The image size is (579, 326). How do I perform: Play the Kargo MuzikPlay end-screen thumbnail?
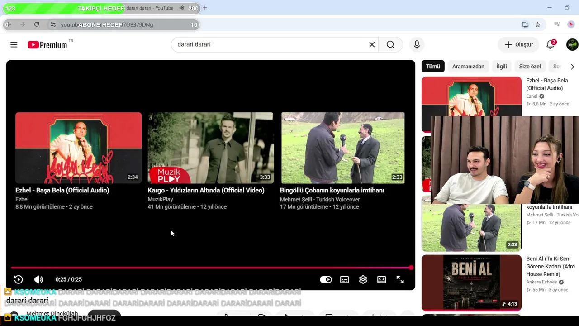pos(210,148)
